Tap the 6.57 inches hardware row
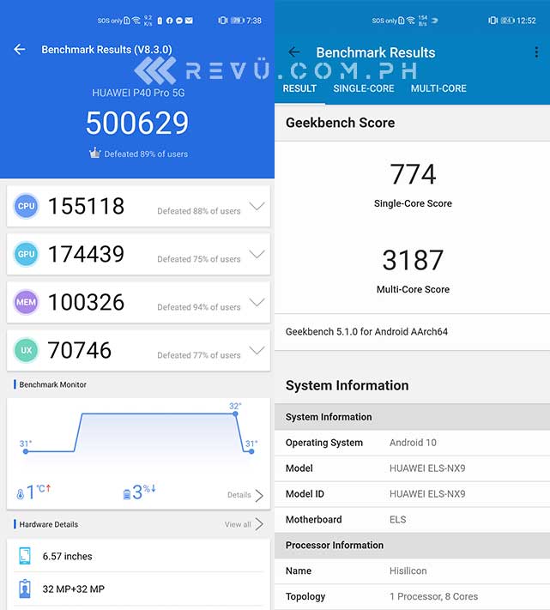550x610 pixels. tap(138, 556)
